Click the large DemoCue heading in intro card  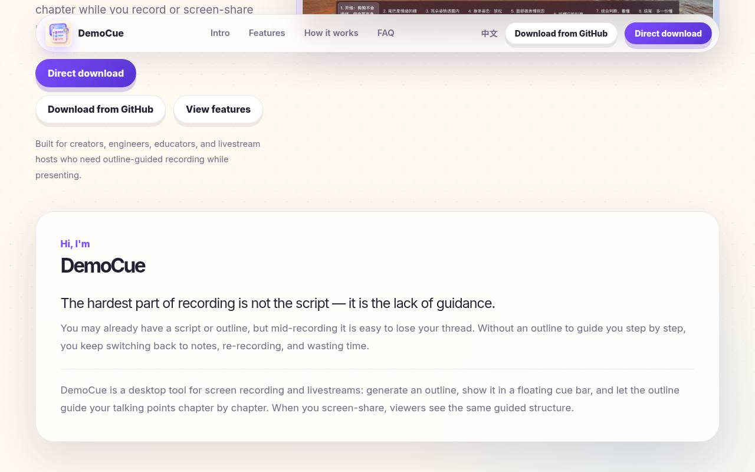(x=103, y=265)
